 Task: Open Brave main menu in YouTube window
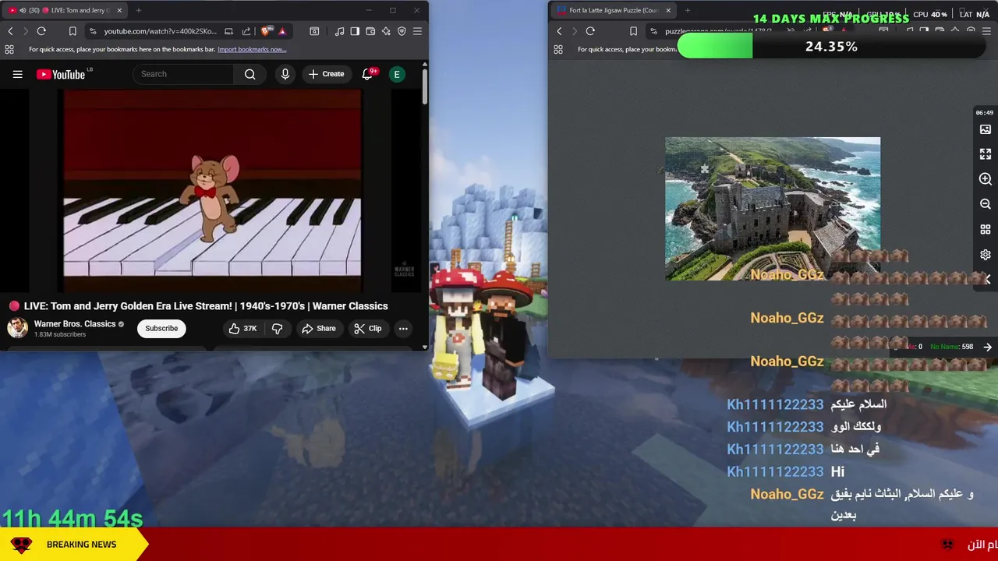coord(417,31)
